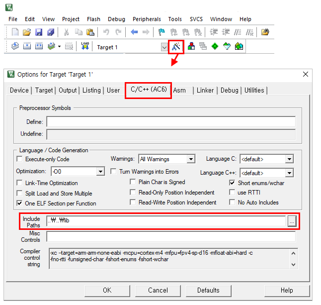Expand the Optimization level dropdown

[x=100, y=171]
